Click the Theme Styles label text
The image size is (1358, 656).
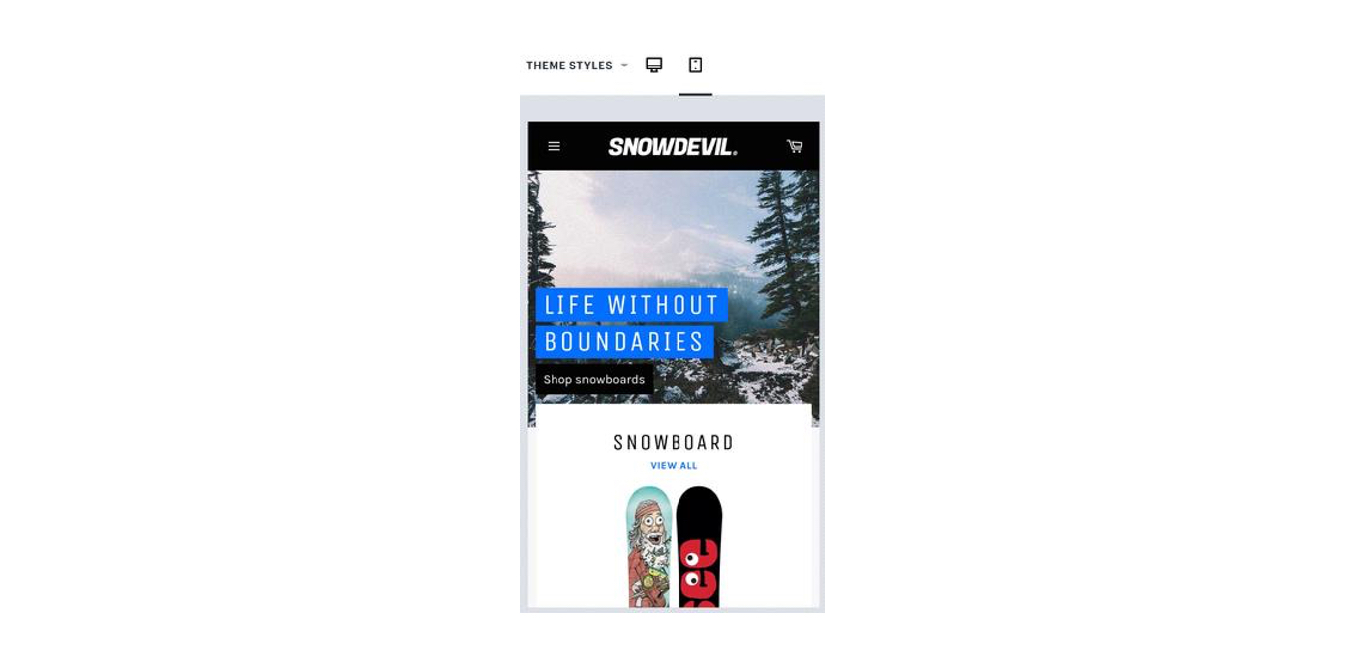pyautogui.click(x=568, y=66)
